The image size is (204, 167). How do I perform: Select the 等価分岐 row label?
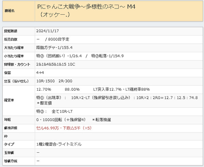point(11,161)
